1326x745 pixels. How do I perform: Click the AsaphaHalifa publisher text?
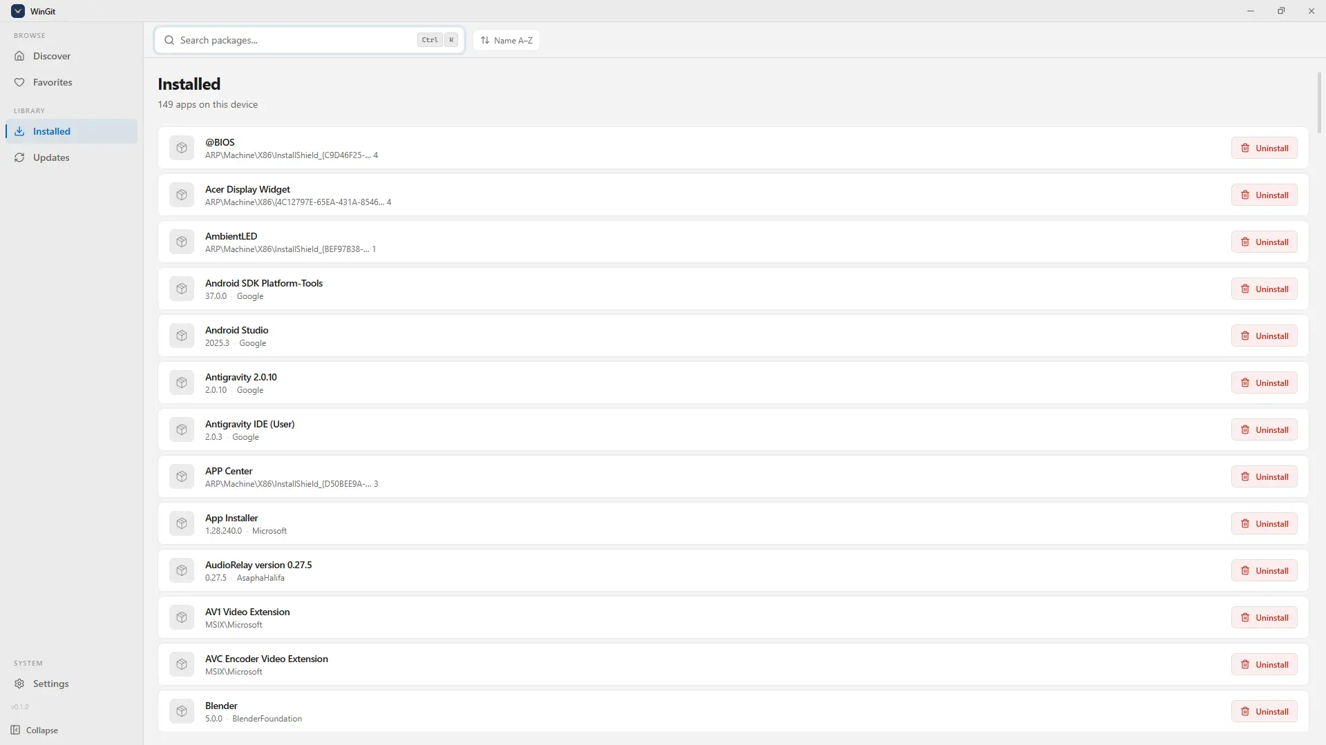tap(261, 578)
